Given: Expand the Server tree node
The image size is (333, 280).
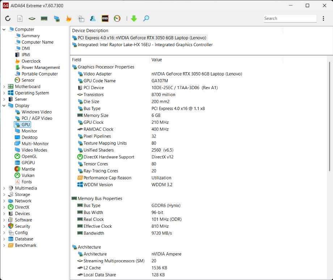Looking at the screenshot, I should (x=4, y=99).
